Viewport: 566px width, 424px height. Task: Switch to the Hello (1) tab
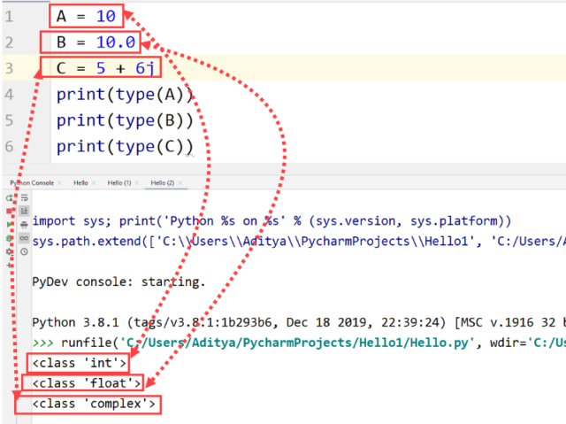coord(117,181)
